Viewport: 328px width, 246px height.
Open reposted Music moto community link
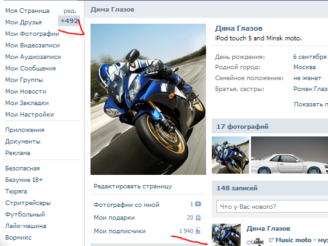(302, 240)
